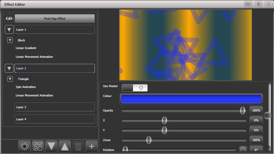
Task: Collapse Layer 1 with its arrow
Action: coord(9,30)
